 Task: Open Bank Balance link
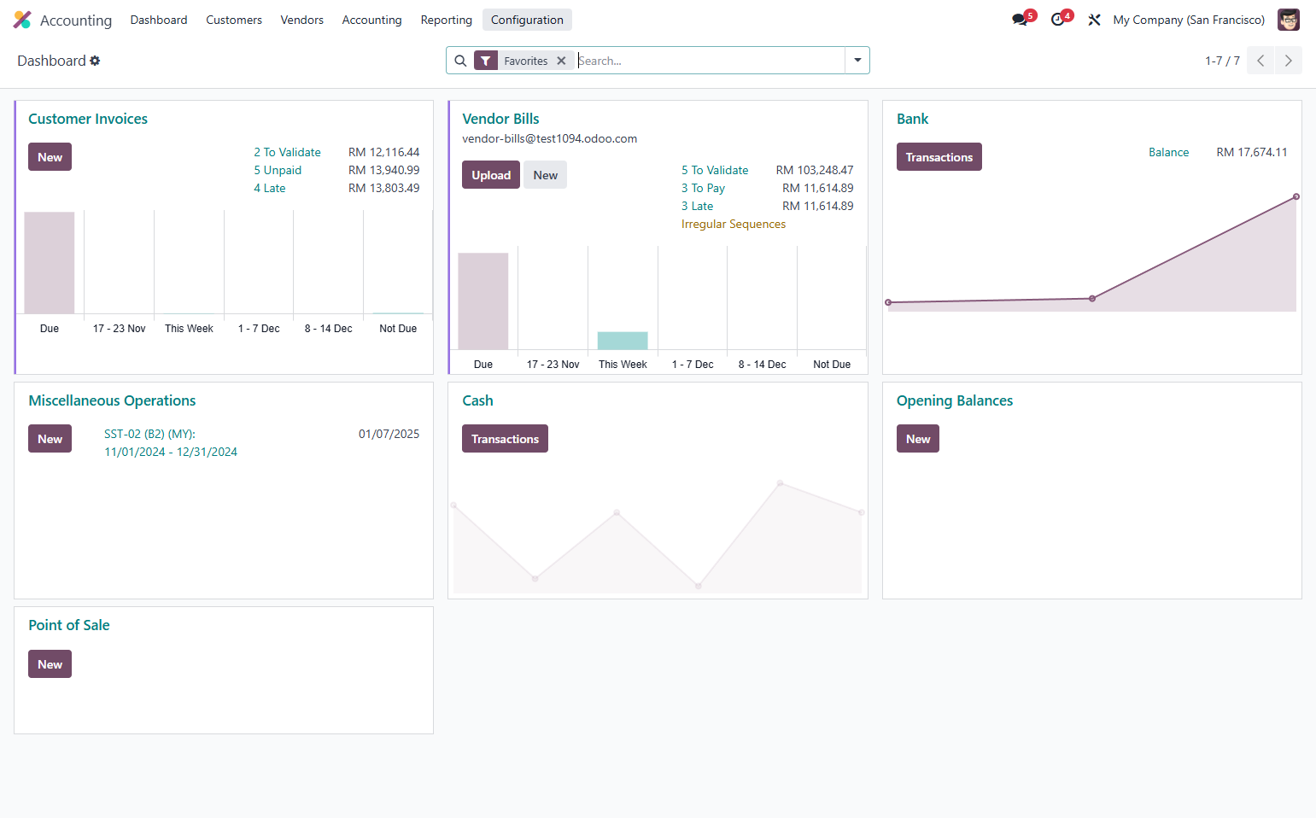coord(1168,152)
